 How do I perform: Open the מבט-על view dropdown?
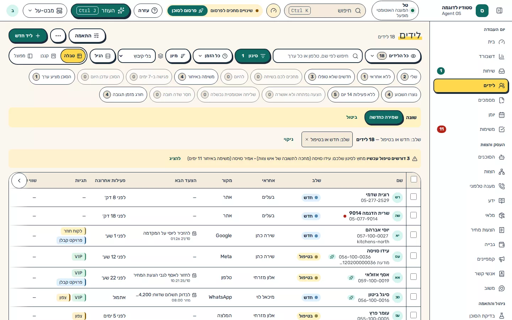(x=45, y=11)
